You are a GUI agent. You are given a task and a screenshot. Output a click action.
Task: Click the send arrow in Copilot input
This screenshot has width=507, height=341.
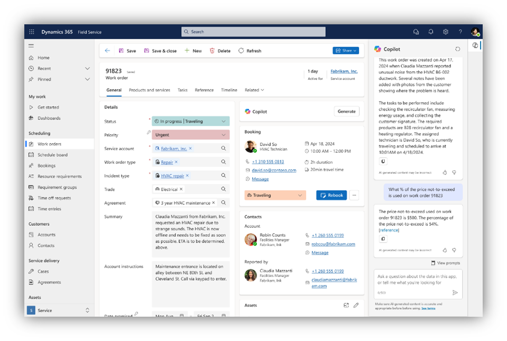tap(455, 292)
